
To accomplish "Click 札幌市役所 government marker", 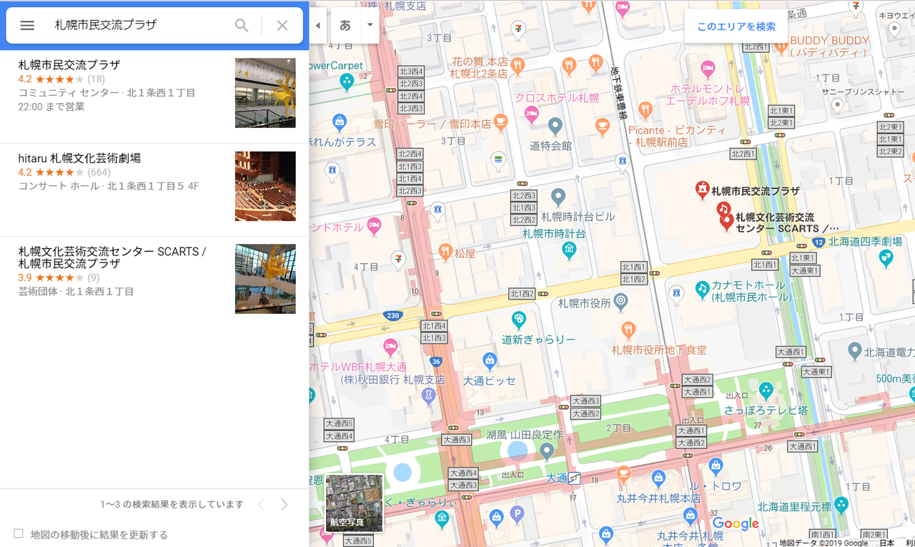I will (620, 301).
